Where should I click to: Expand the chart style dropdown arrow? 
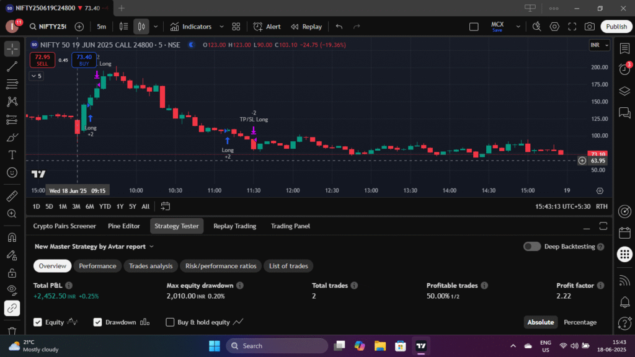tap(156, 27)
